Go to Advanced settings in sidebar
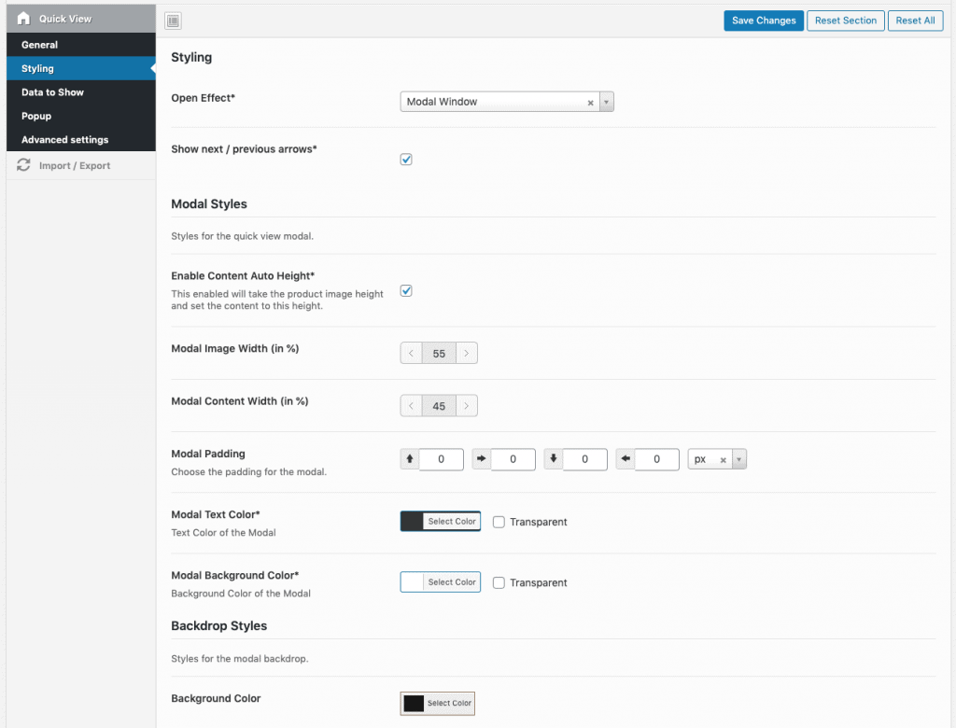 [64, 140]
